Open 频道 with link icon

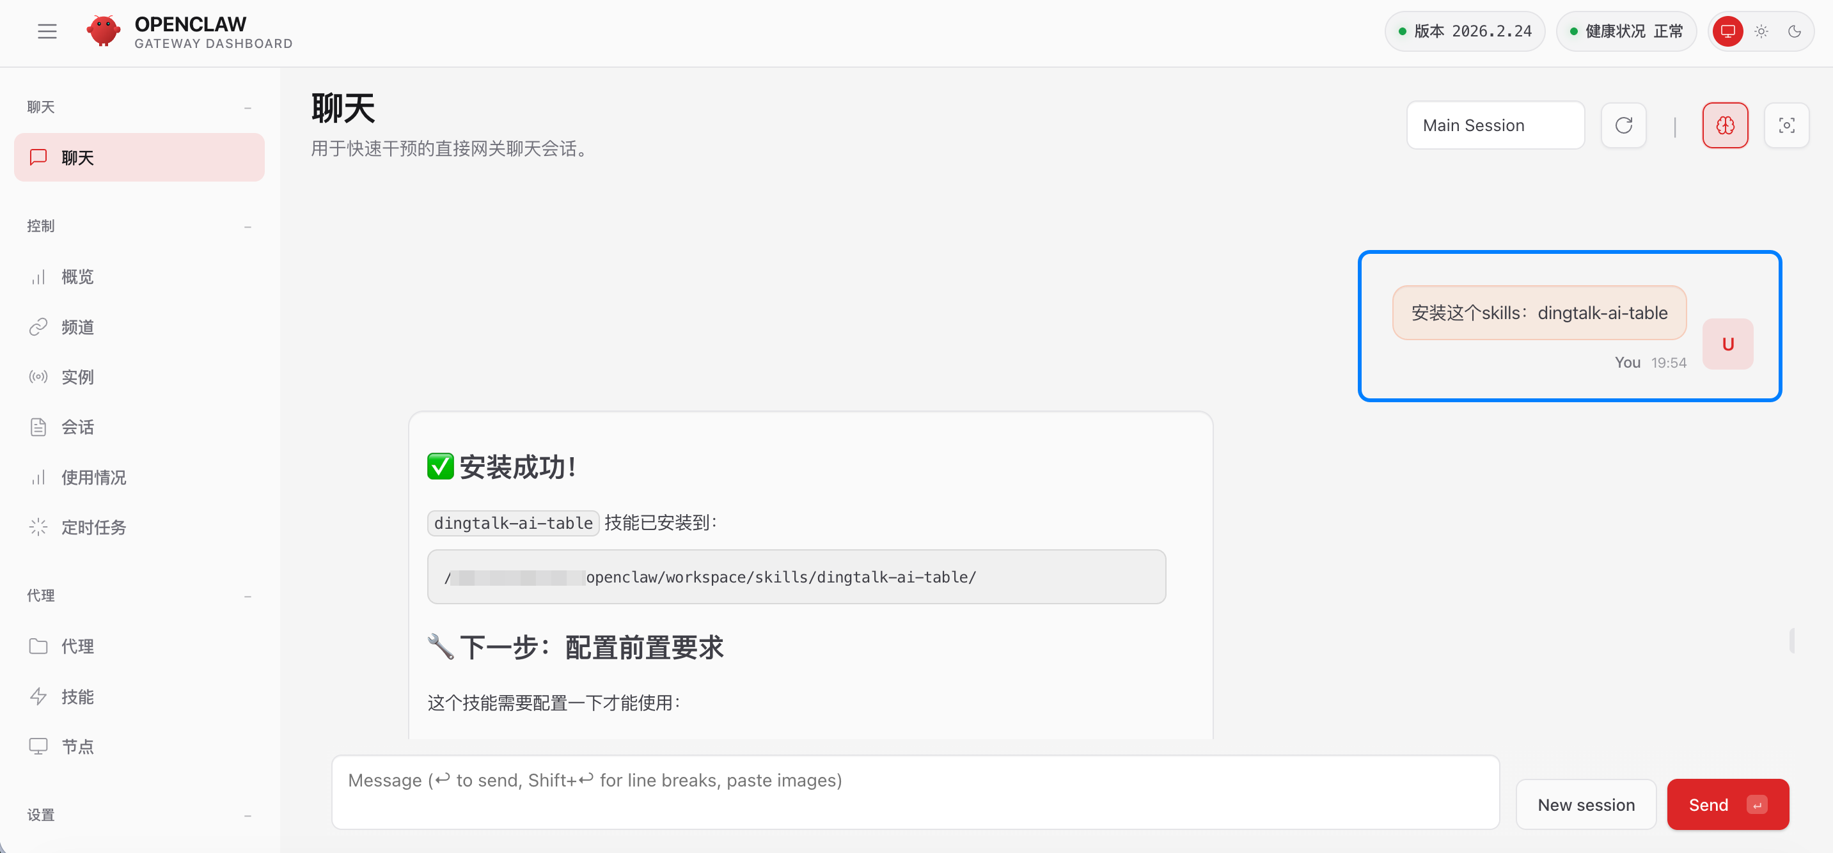(x=77, y=327)
